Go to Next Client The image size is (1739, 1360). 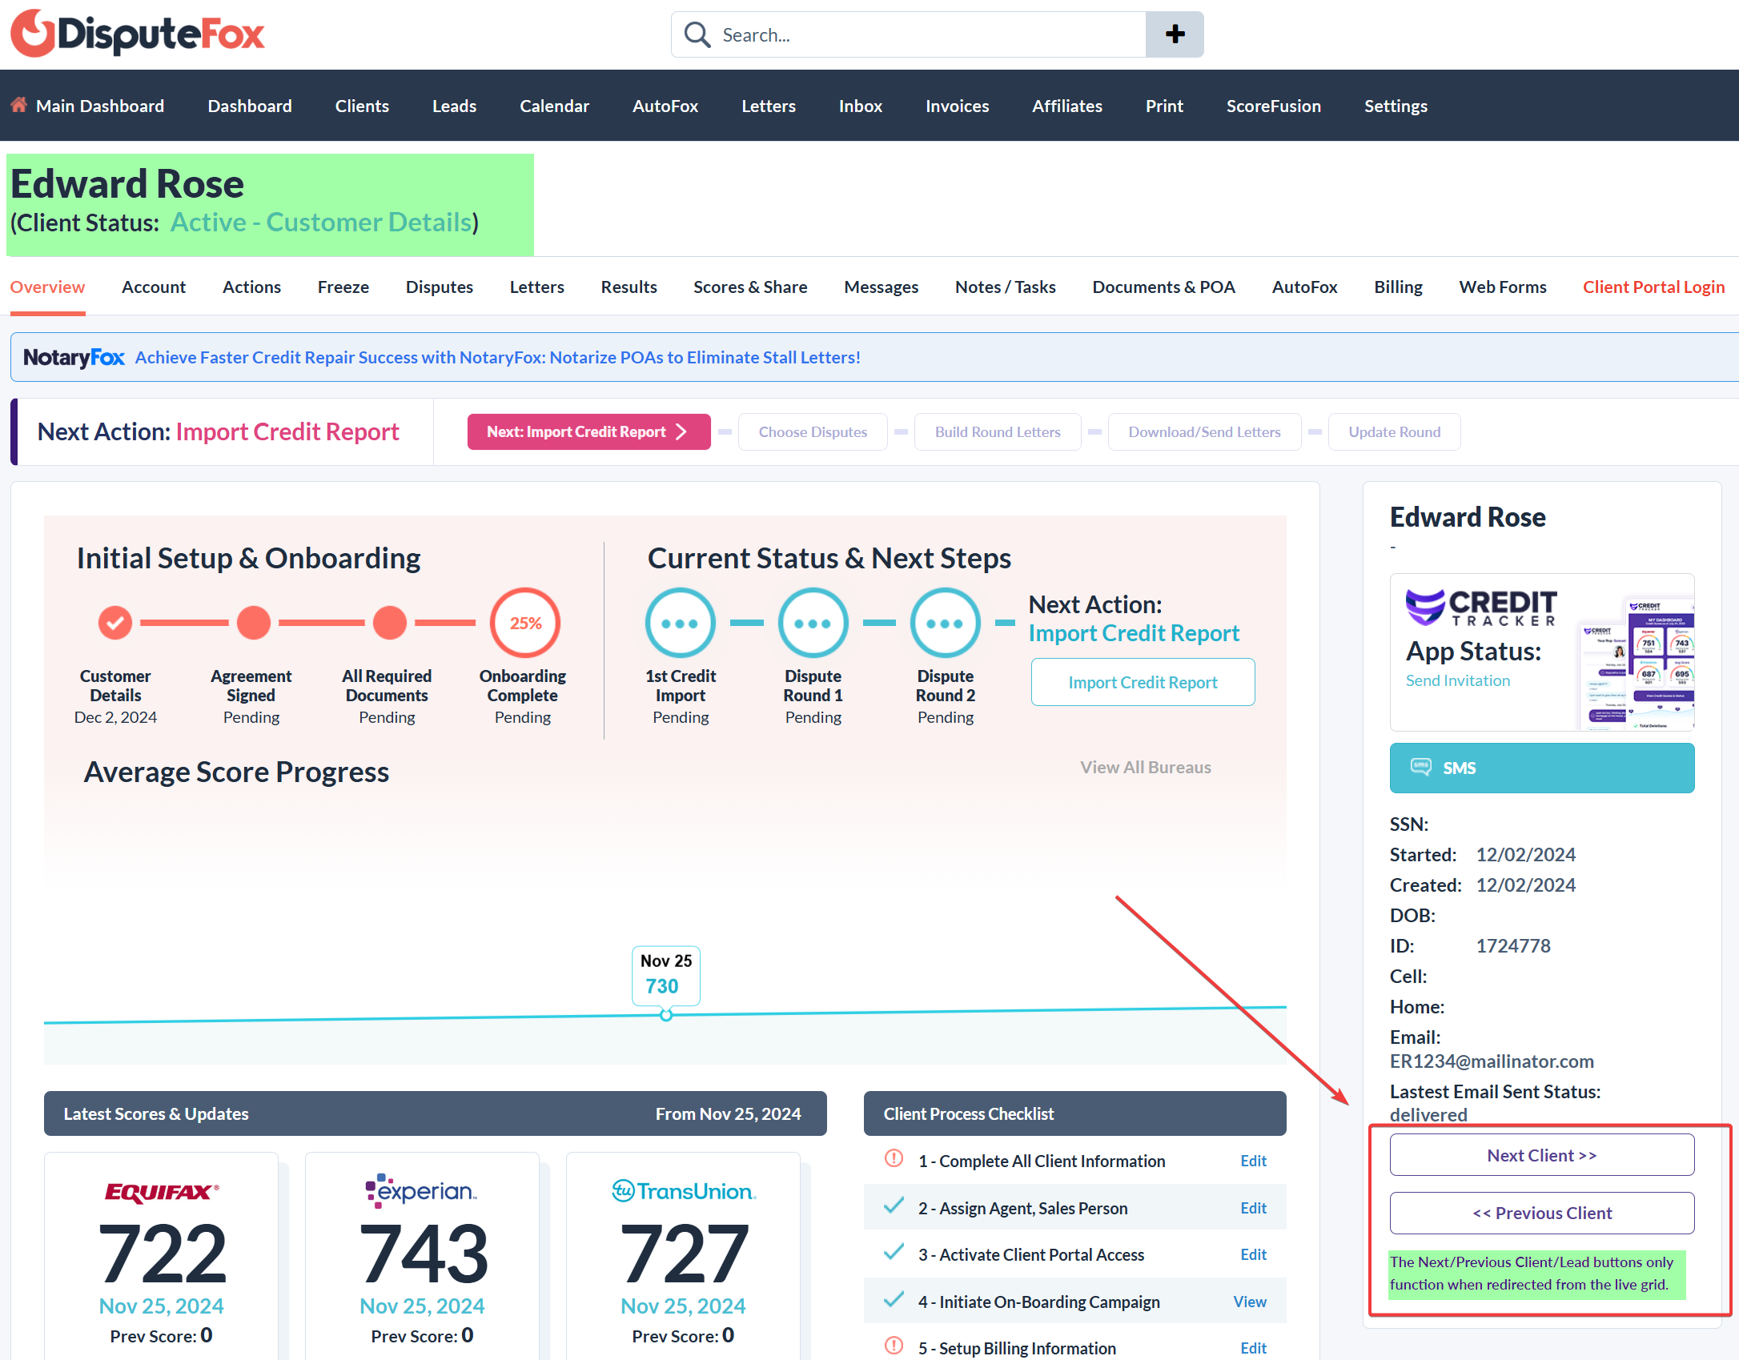(1541, 1155)
